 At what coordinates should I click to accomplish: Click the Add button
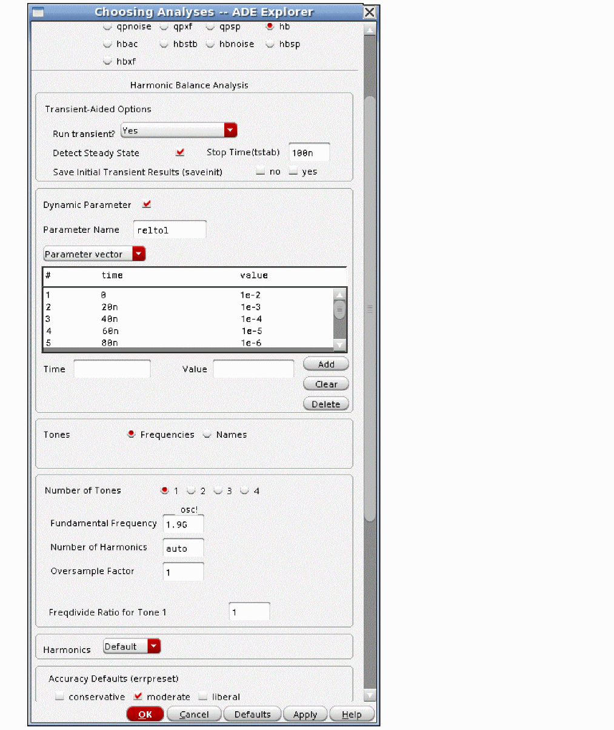click(325, 364)
